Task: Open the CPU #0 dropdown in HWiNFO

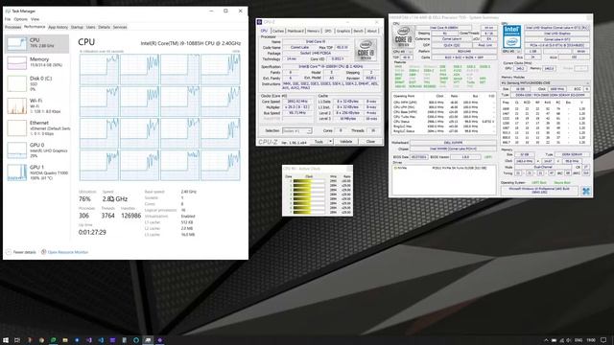Action: click(403, 52)
